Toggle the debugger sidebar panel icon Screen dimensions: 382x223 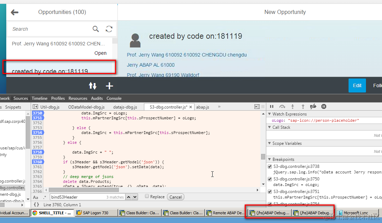[257, 107]
